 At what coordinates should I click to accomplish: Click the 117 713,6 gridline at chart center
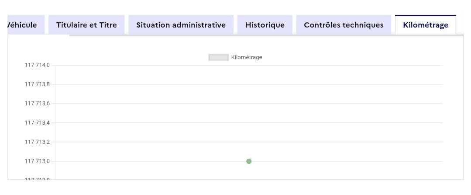249,104
